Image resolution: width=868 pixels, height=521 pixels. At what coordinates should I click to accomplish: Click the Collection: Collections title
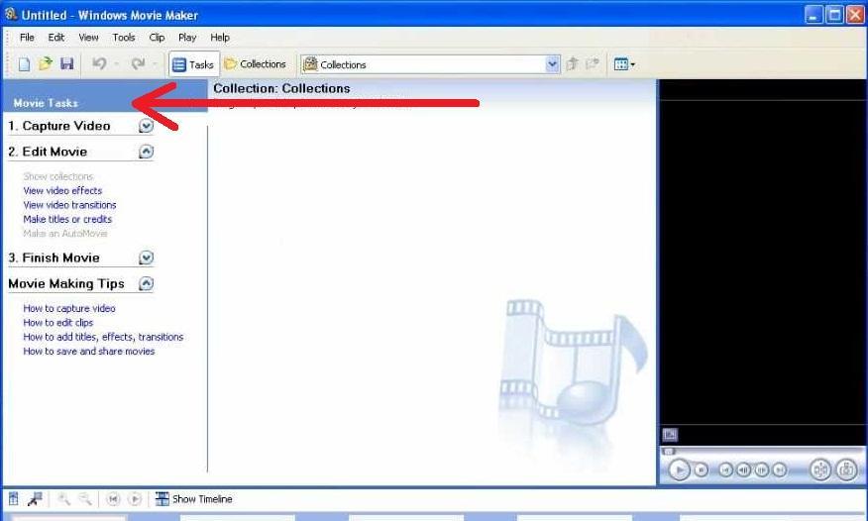pyautogui.click(x=281, y=88)
